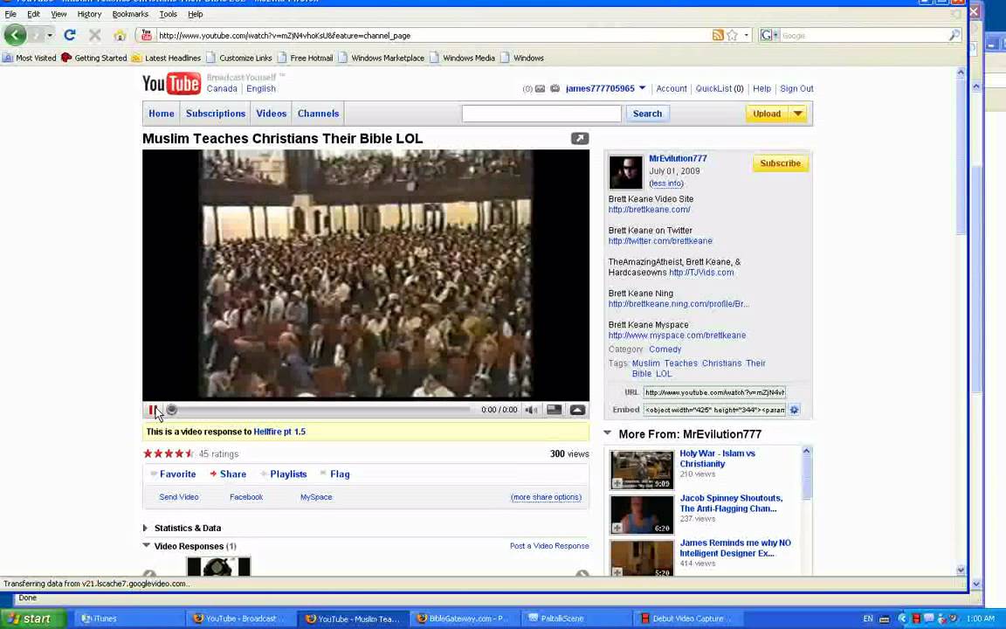Click the Upload button
The height and width of the screenshot is (629, 1006).
coord(767,114)
